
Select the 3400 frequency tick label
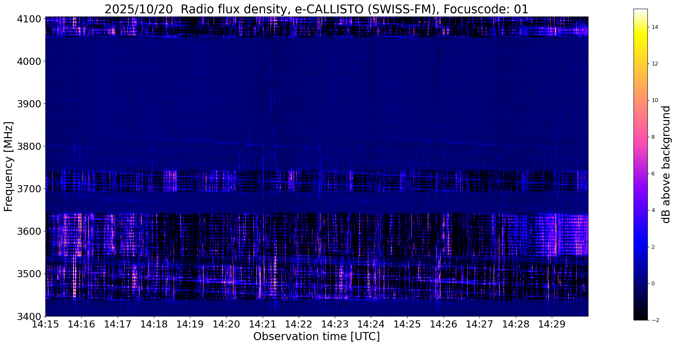click(x=29, y=316)
